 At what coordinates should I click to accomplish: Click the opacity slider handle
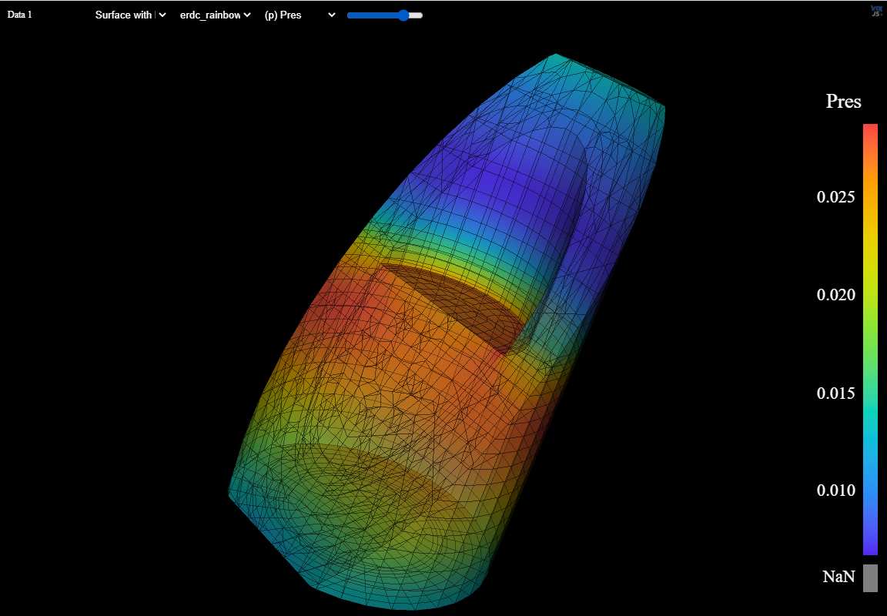point(403,15)
